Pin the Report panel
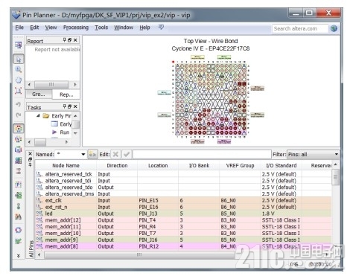The height and width of the screenshot is (276, 350). point(65,40)
